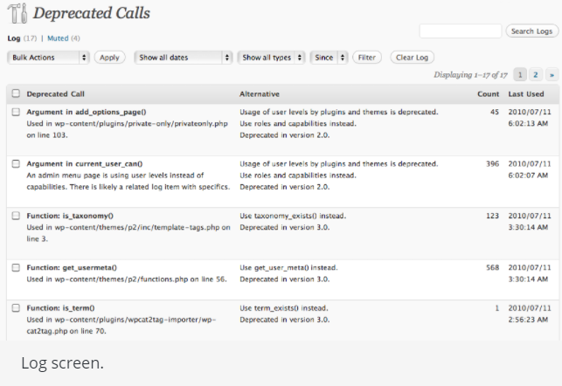The width and height of the screenshot is (562, 386).
Task: Sort by the Last Used column header
Action: tap(526, 93)
